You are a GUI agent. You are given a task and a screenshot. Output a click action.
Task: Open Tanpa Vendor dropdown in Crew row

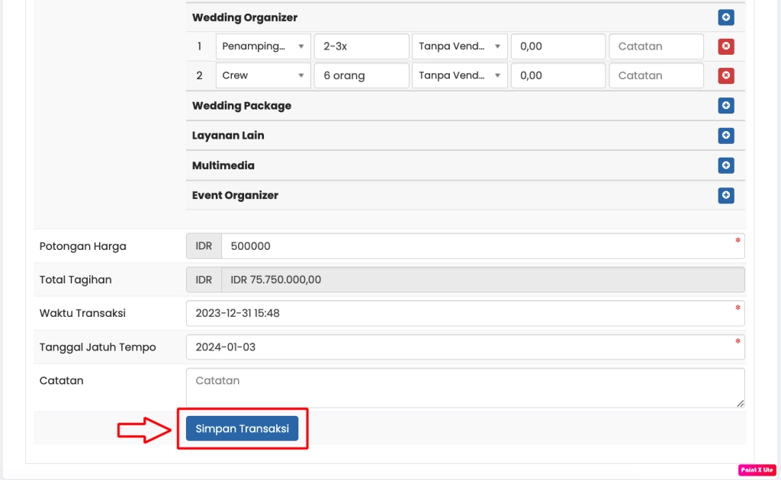click(x=459, y=75)
